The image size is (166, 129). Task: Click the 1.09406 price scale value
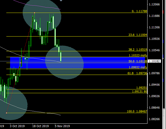click(154, 85)
